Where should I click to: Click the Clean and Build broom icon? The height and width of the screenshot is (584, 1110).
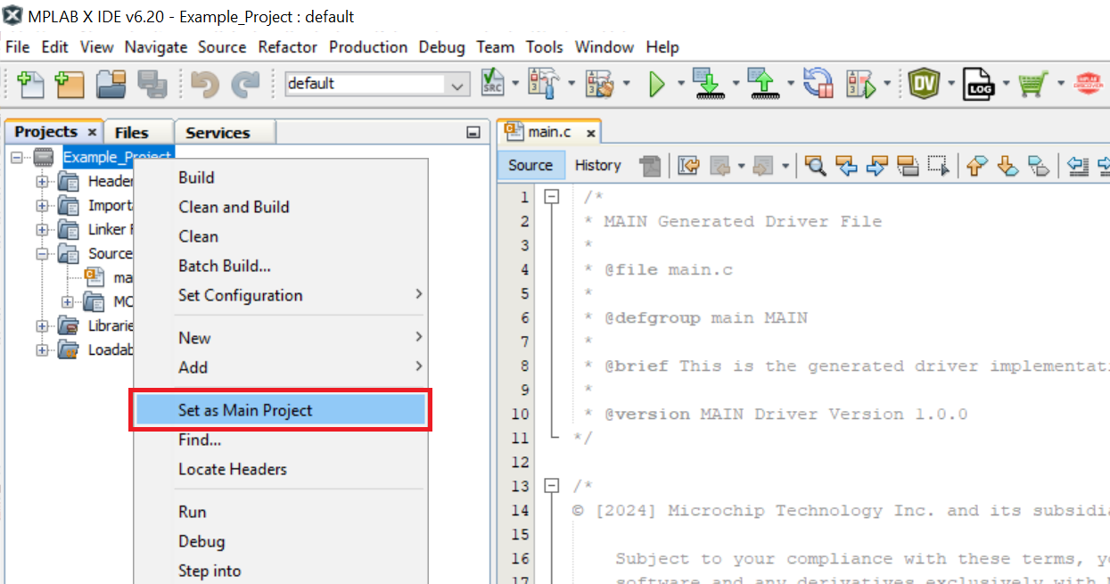[x=598, y=84]
